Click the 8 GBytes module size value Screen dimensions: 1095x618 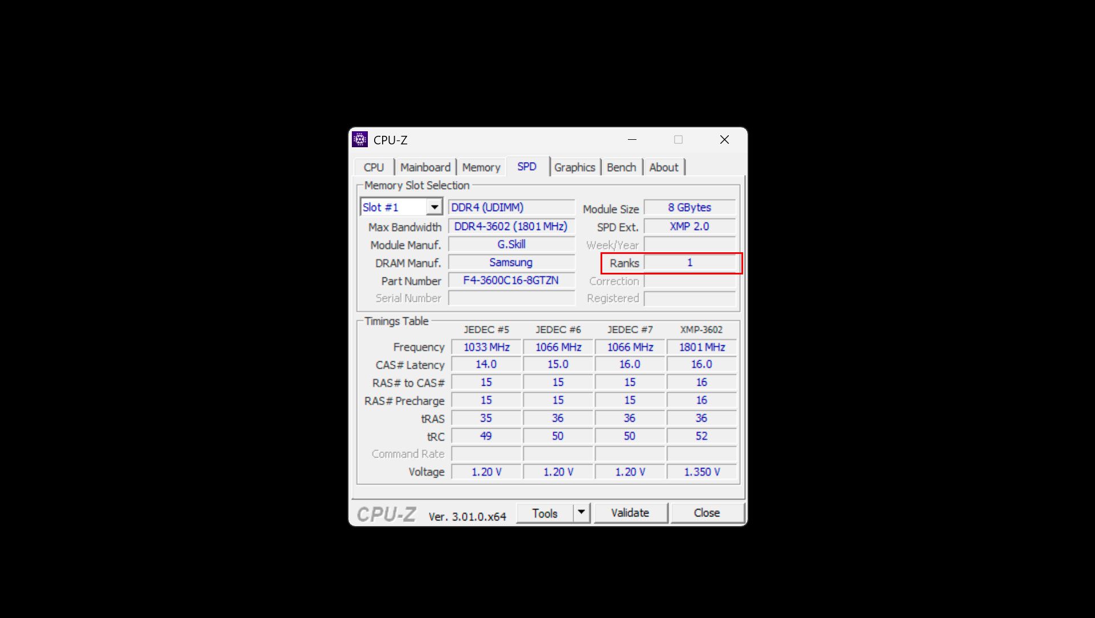click(x=690, y=207)
